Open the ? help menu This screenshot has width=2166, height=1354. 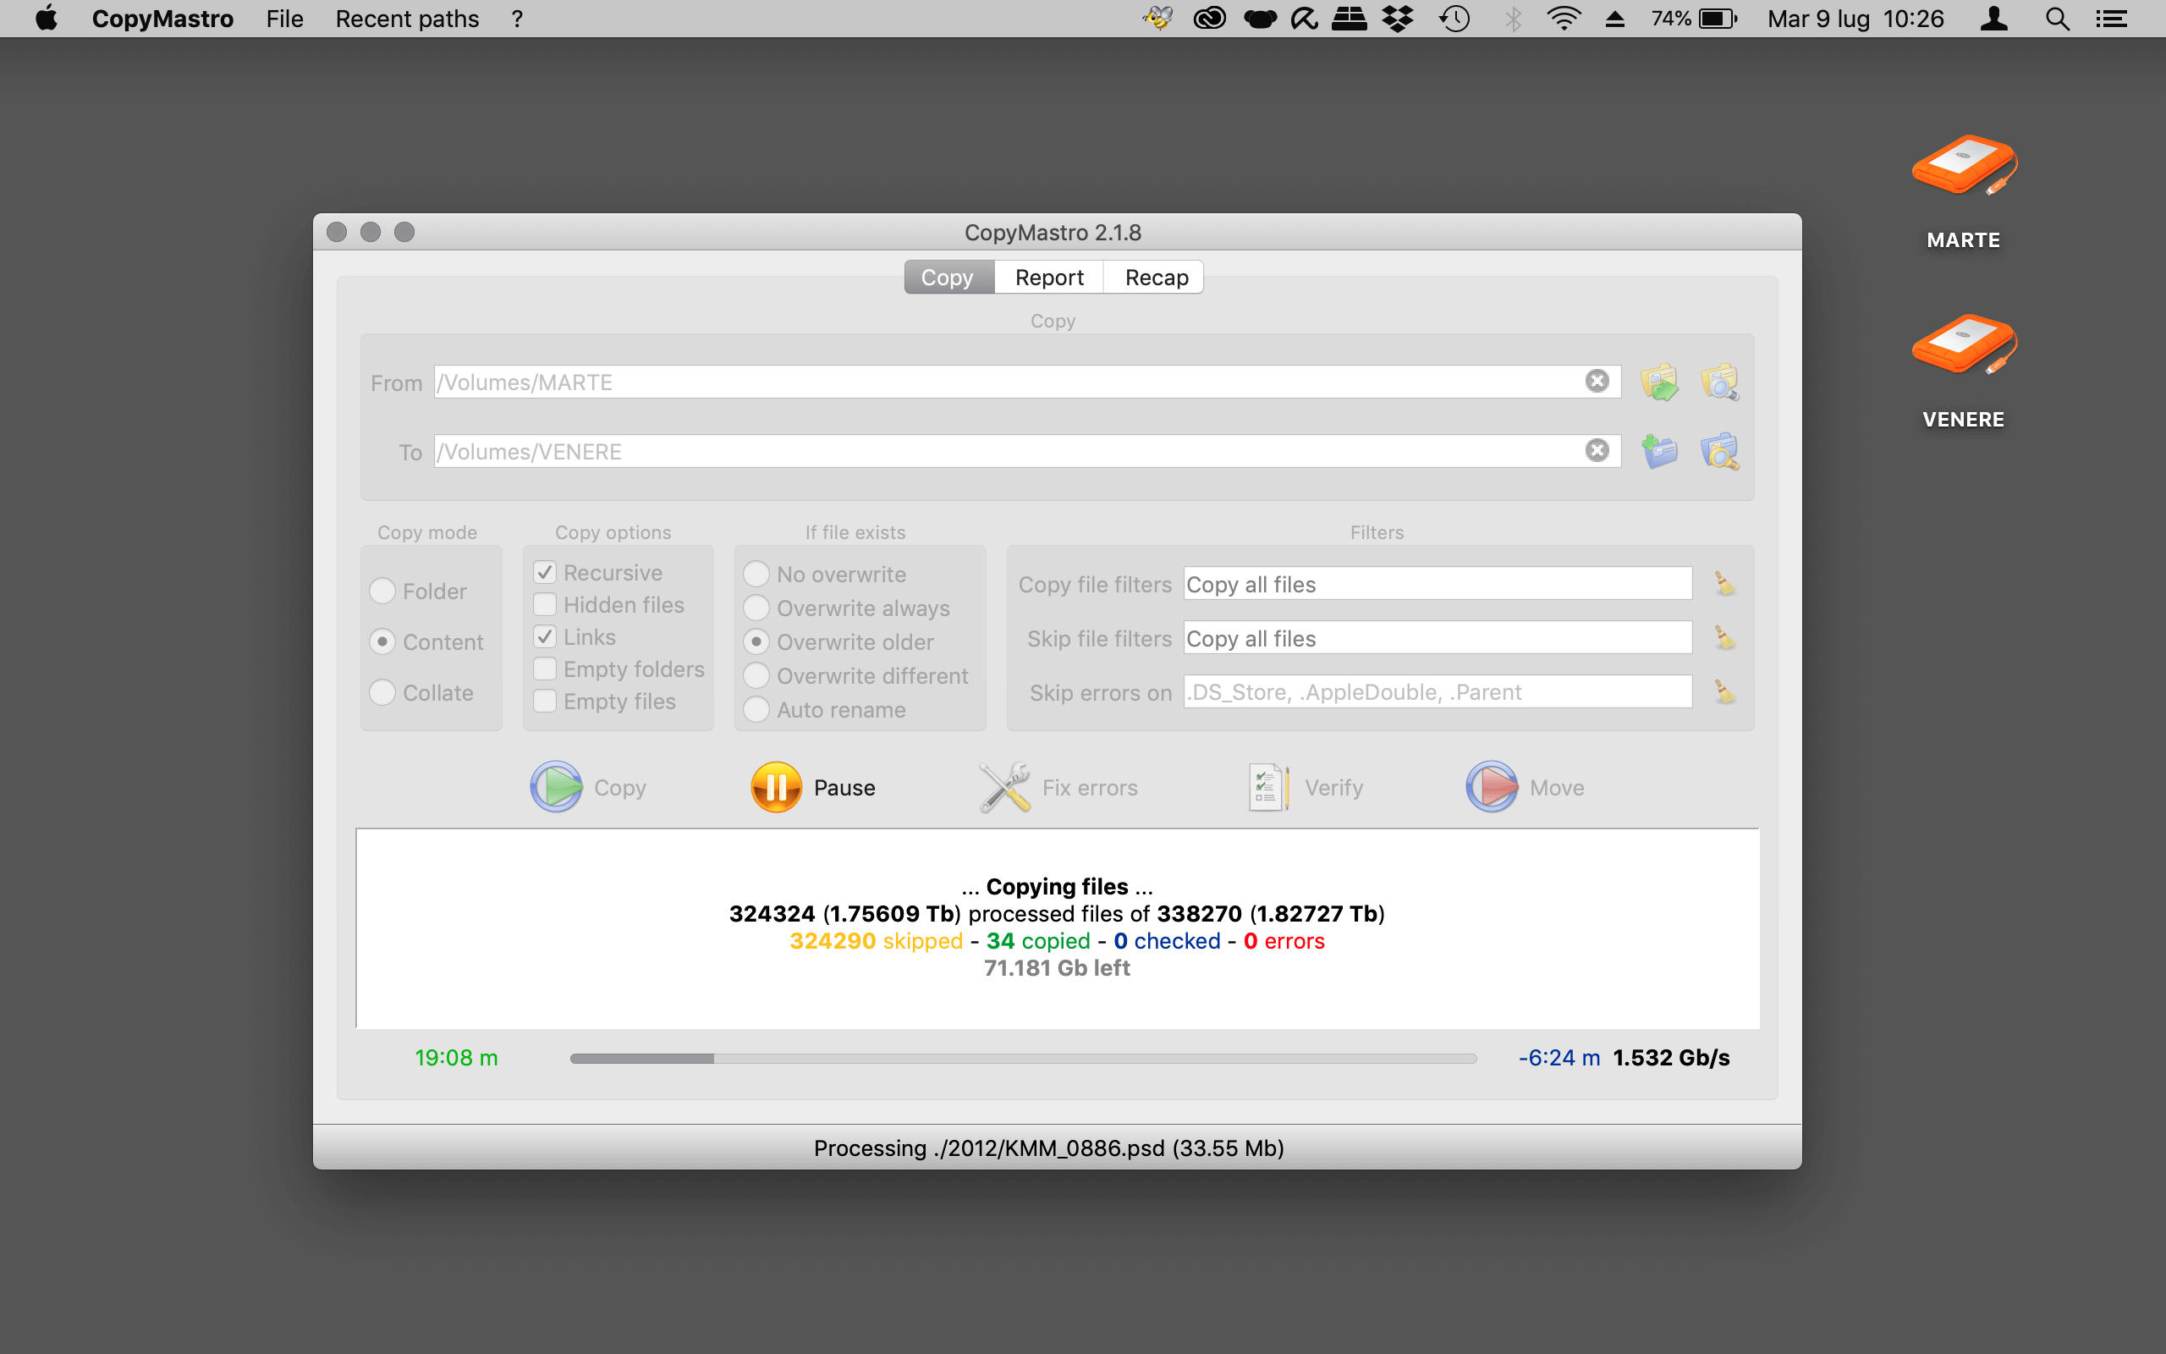click(x=517, y=18)
